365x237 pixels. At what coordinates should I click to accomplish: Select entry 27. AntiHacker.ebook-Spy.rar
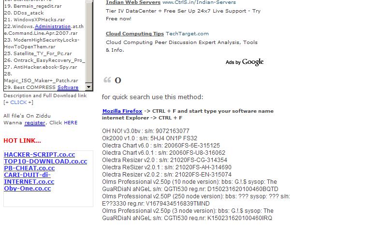[41, 67]
